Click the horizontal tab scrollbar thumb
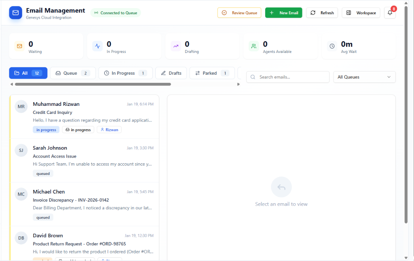The image size is (414, 261). pyautogui.click(x=93, y=84)
